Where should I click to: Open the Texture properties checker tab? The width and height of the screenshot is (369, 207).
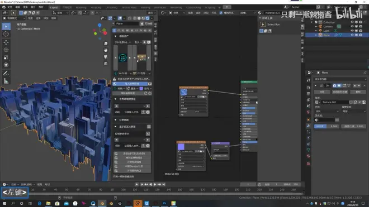point(309,163)
